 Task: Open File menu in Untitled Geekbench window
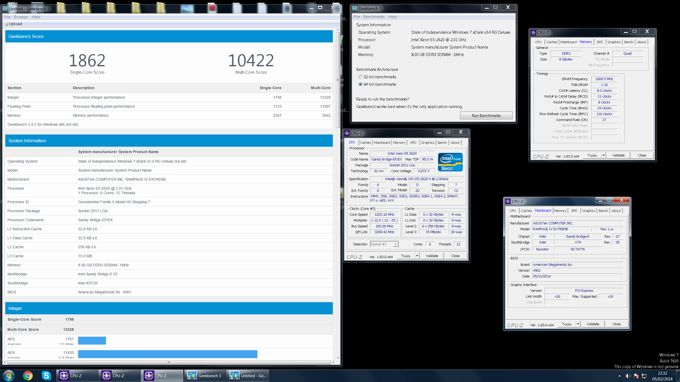click(x=7, y=17)
